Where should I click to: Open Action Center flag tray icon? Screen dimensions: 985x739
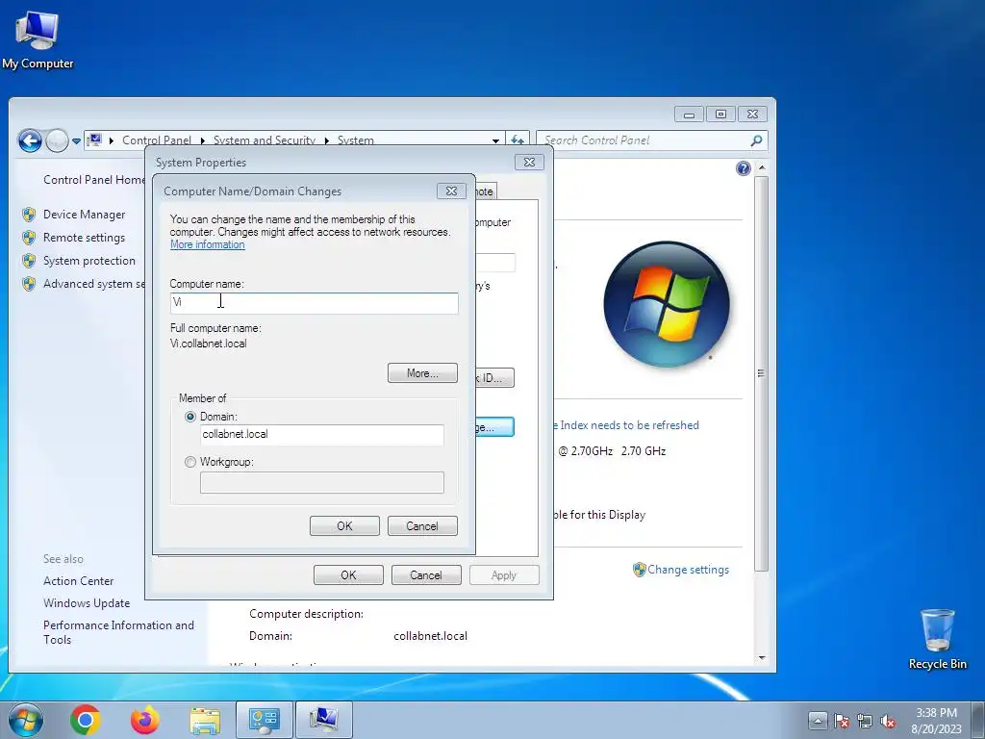[x=842, y=721]
